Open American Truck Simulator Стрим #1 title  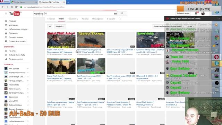tap(119, 103)
